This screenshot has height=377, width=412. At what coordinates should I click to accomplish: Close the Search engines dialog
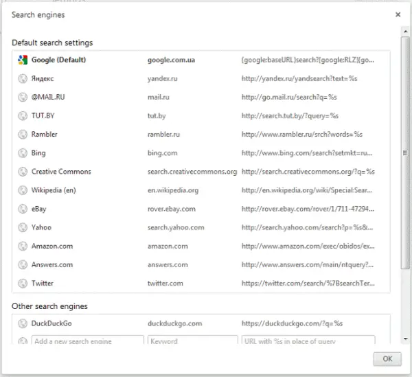point(398,14)
